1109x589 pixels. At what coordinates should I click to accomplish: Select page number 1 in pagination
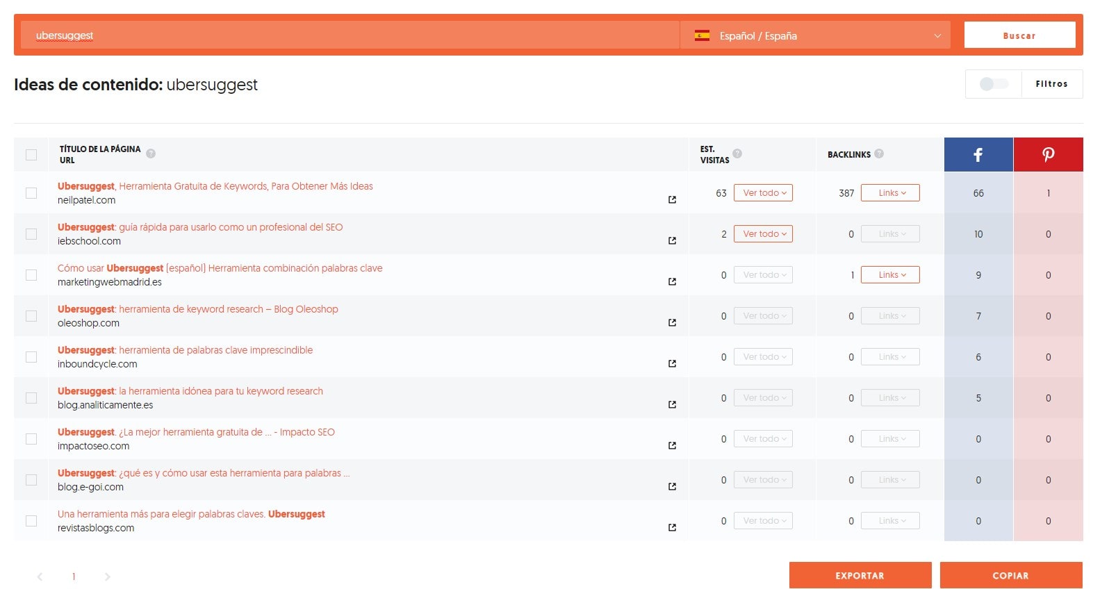(x=74, y=576)
